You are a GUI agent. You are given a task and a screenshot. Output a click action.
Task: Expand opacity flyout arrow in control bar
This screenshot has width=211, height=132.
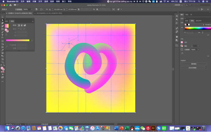(32, 9)
